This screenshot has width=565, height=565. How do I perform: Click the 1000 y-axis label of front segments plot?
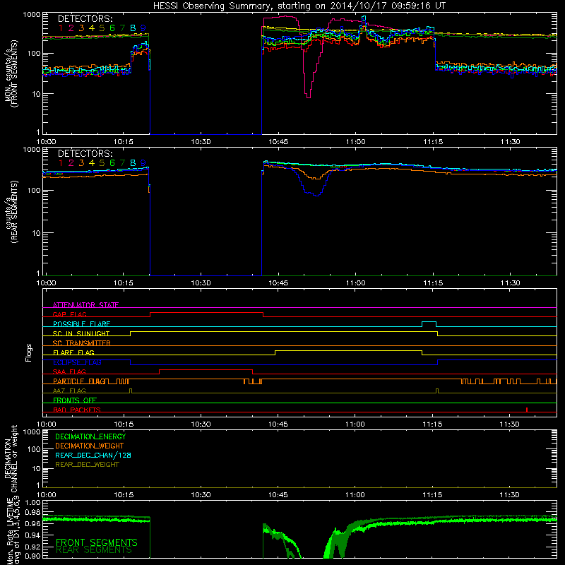pos(31,15)
